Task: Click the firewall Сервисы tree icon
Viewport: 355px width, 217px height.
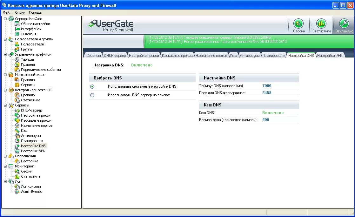Action: pyautogui.click(x=17, y=85)
